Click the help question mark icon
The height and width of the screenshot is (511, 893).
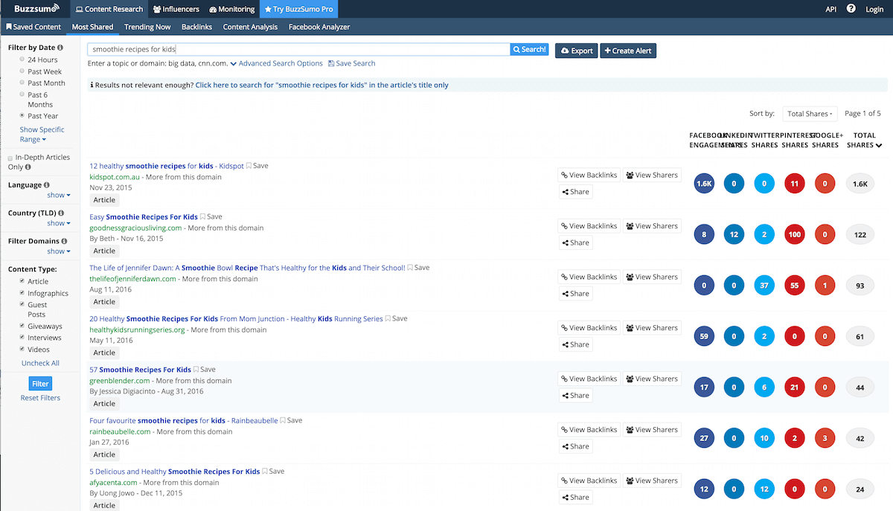[852, 8]
